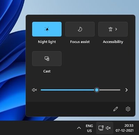Click the muted speaker icon in taskbar
Image resolution: width=139 pixels, height=135 pixels.
click(x=108, y=128)
